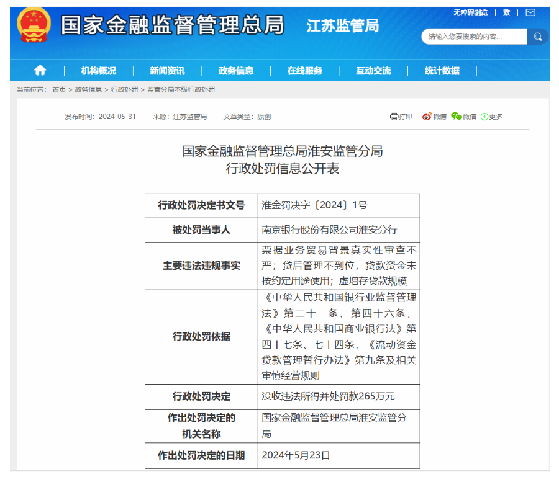Open the mail envelope icon
Screen dimensions: 559x482
coord(530,12)
